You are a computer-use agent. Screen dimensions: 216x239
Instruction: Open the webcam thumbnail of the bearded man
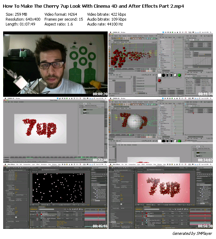click(x=55, y=64)
